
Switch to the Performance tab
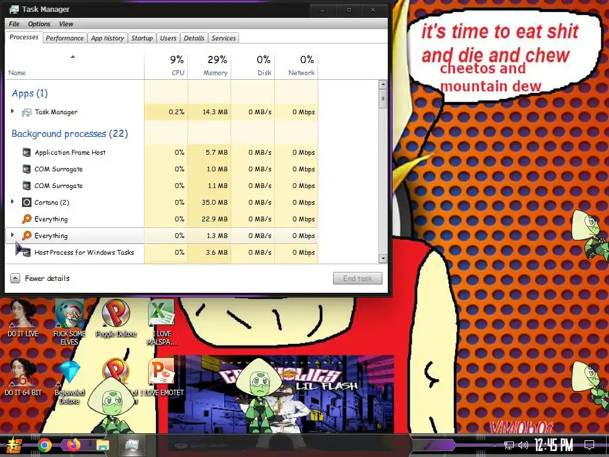pos(64,38)
